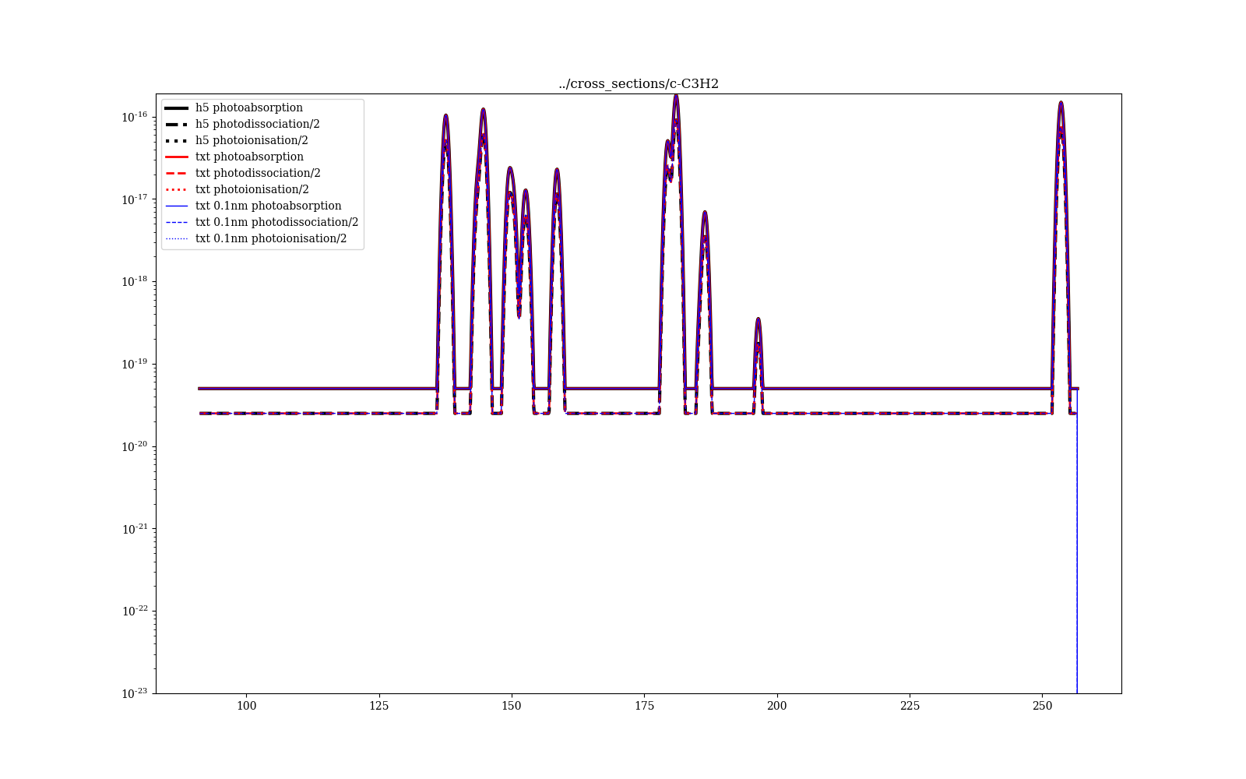Click y-axis tick label 10^-17

tap(134, 199)
